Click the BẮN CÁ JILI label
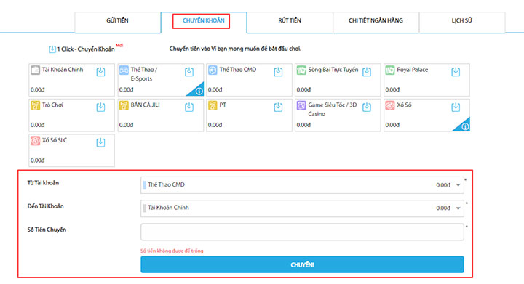Image resolution: width=524 pixels, height=284 pixels. tap(145, 105)
